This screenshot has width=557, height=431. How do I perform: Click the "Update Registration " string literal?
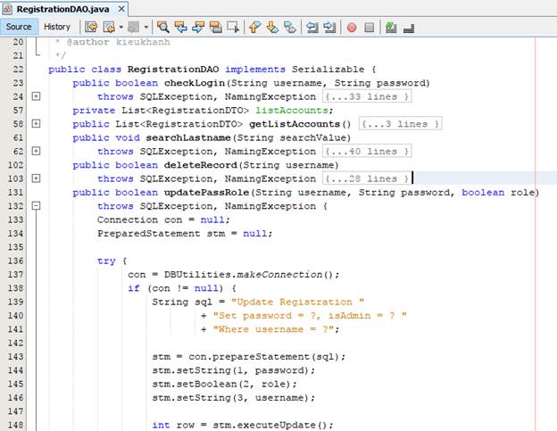tap(297, 303)
